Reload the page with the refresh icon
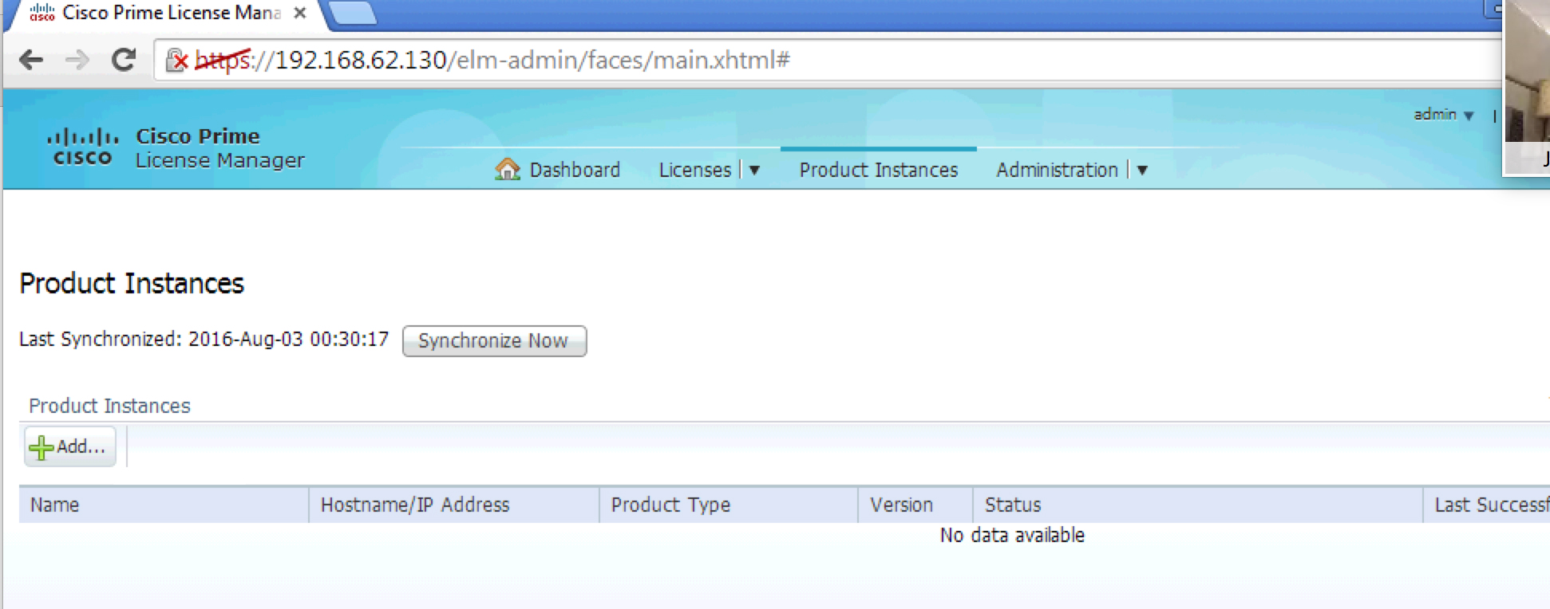Image resolution: width=1550 pixels, height=609 pixels. pyautogui.click(x=123, y=60)
